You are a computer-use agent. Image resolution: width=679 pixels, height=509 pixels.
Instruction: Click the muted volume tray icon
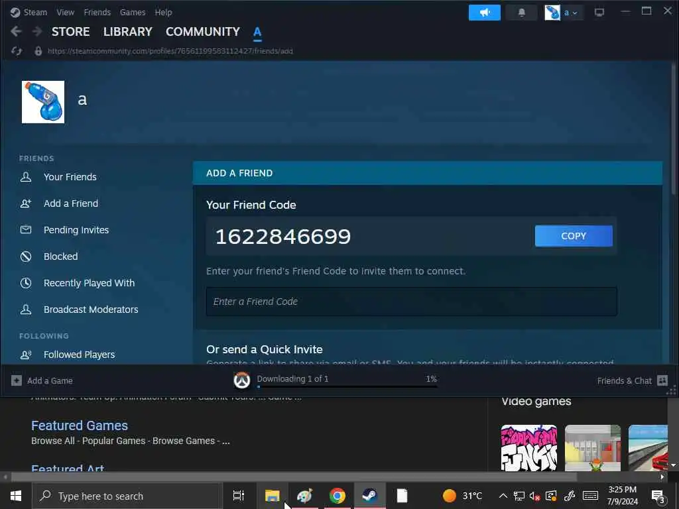click(535, 496)
